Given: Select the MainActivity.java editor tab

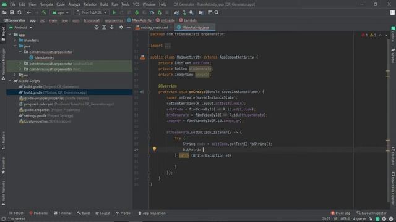Looking at the screenshot, I should click(x=196, y=27).
